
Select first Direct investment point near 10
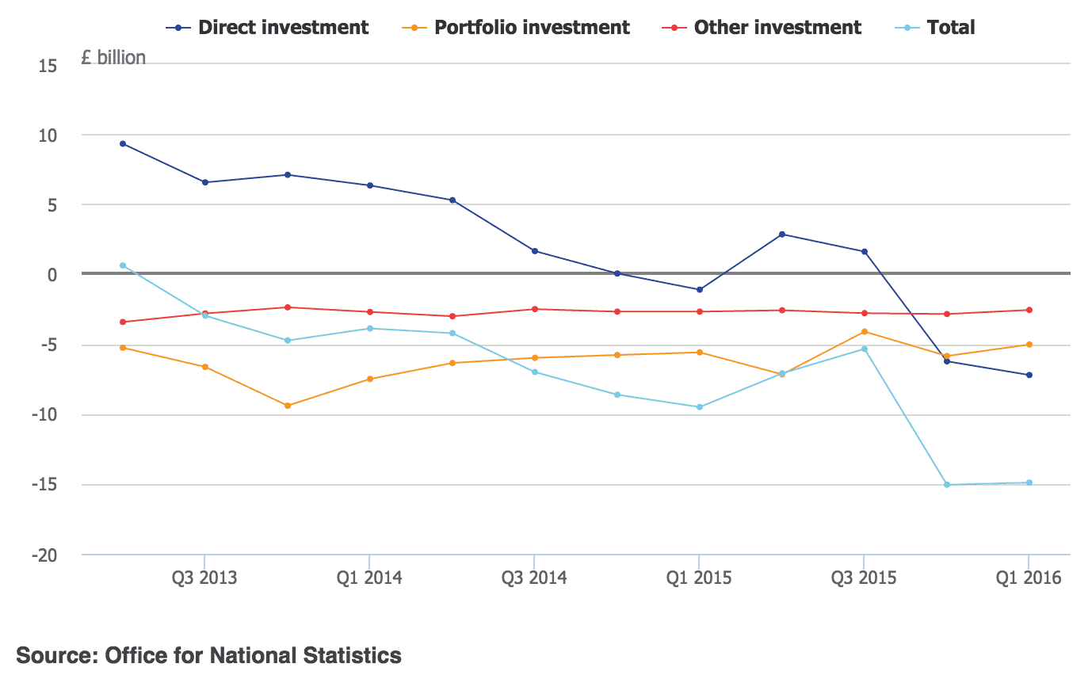(x=123, y=143)
